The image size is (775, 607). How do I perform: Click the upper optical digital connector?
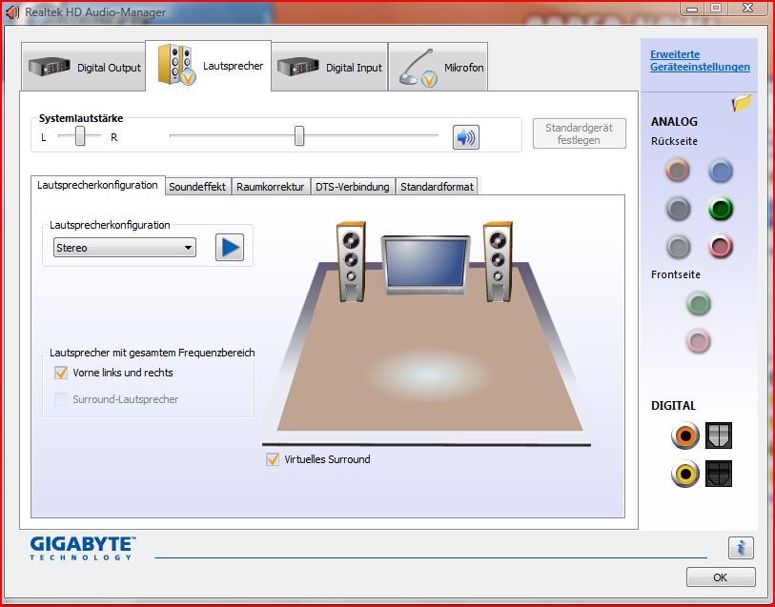719,435
